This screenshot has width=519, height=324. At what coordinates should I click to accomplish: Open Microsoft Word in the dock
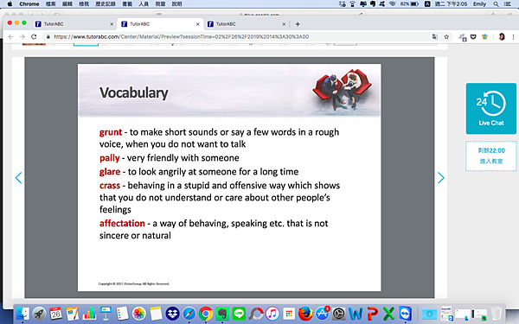(x=356, y=314)
